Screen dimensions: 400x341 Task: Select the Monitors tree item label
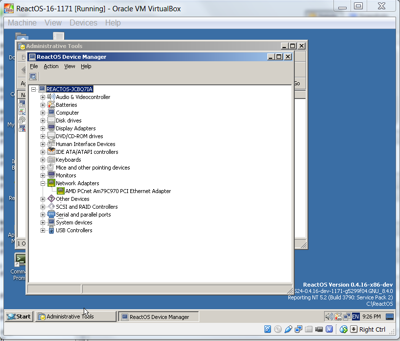66,175
